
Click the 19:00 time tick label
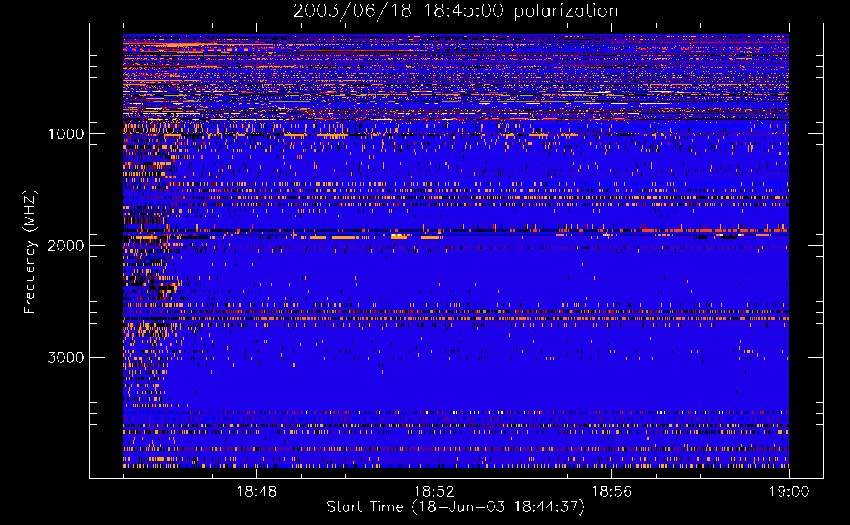(x=789, y=492)
